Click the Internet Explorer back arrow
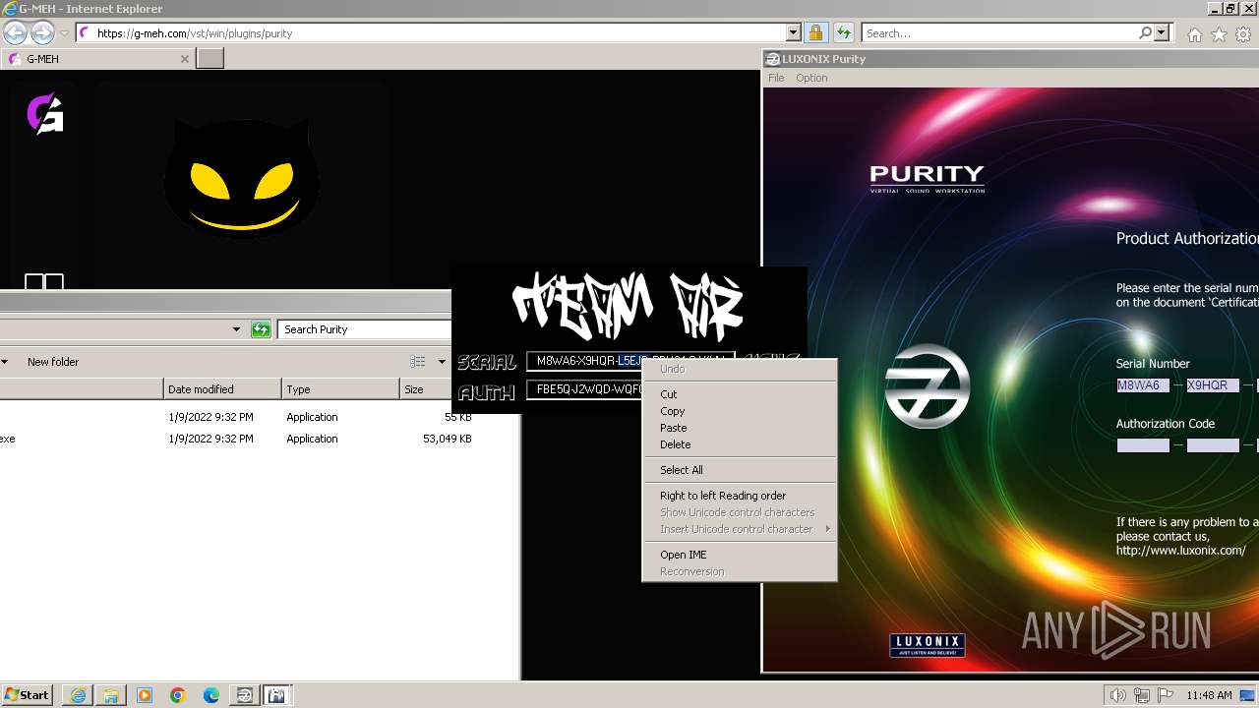Viewport: 1259px width, 708px height. [x=16, y=32]
